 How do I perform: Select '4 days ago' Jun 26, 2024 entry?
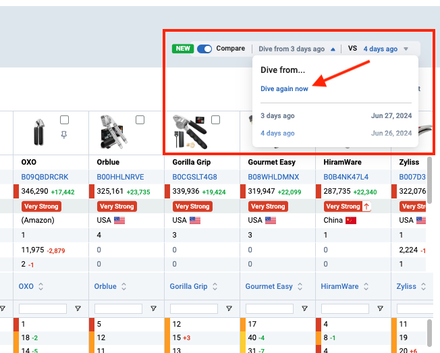click(x=336, y=133)
